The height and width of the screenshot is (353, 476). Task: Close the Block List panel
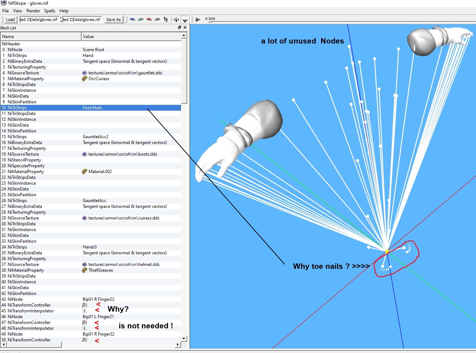coord(185,28)
